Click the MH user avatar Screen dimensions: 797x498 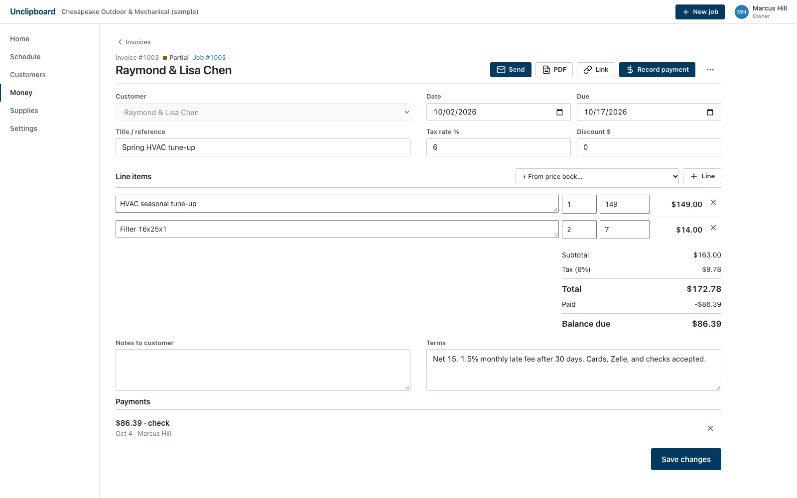tap(742, 12)
